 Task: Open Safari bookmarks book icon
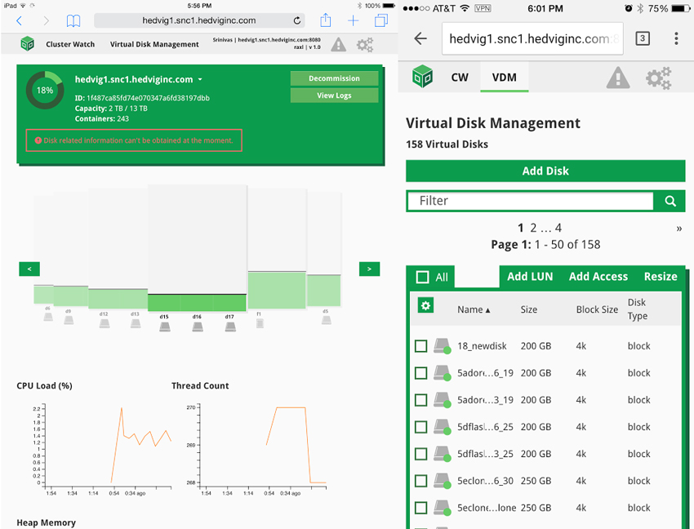pyautogui.click(x=73, y=20)
